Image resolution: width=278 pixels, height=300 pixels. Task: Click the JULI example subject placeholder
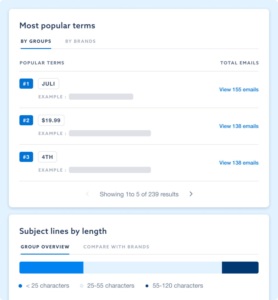click(101, 97)
